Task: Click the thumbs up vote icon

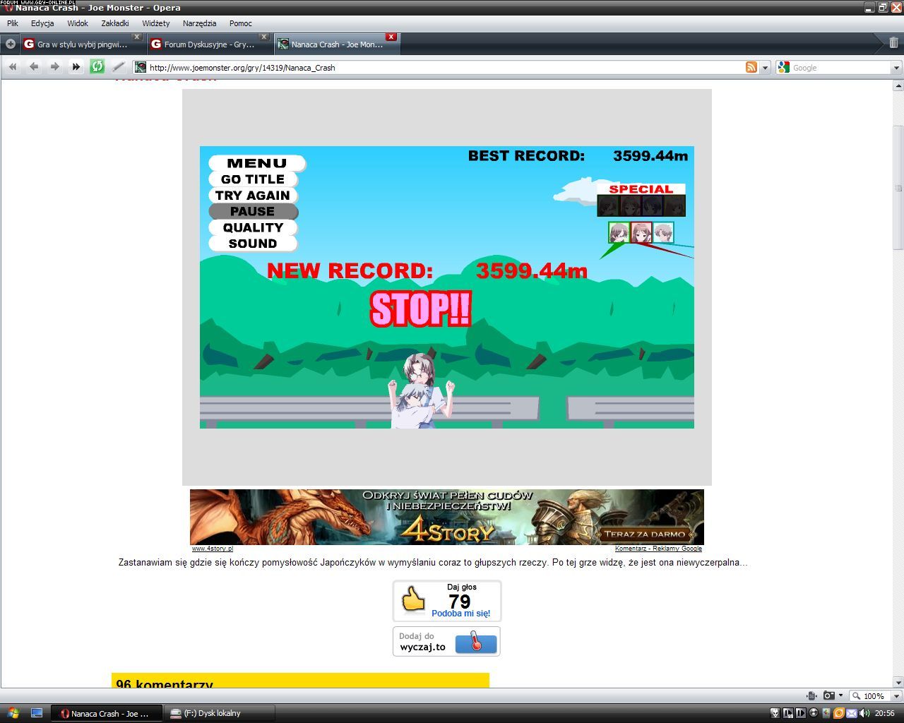Action: (413, 600)
